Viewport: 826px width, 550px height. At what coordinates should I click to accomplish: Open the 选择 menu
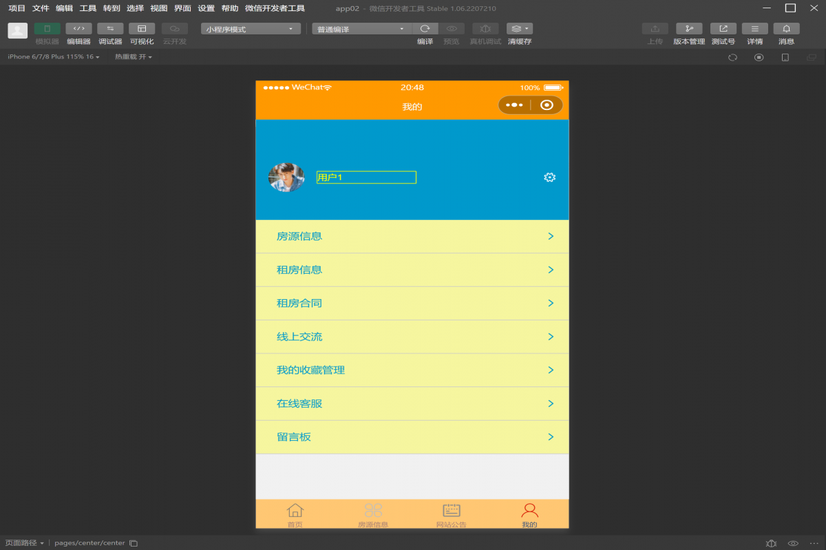(x=135, y=8)
